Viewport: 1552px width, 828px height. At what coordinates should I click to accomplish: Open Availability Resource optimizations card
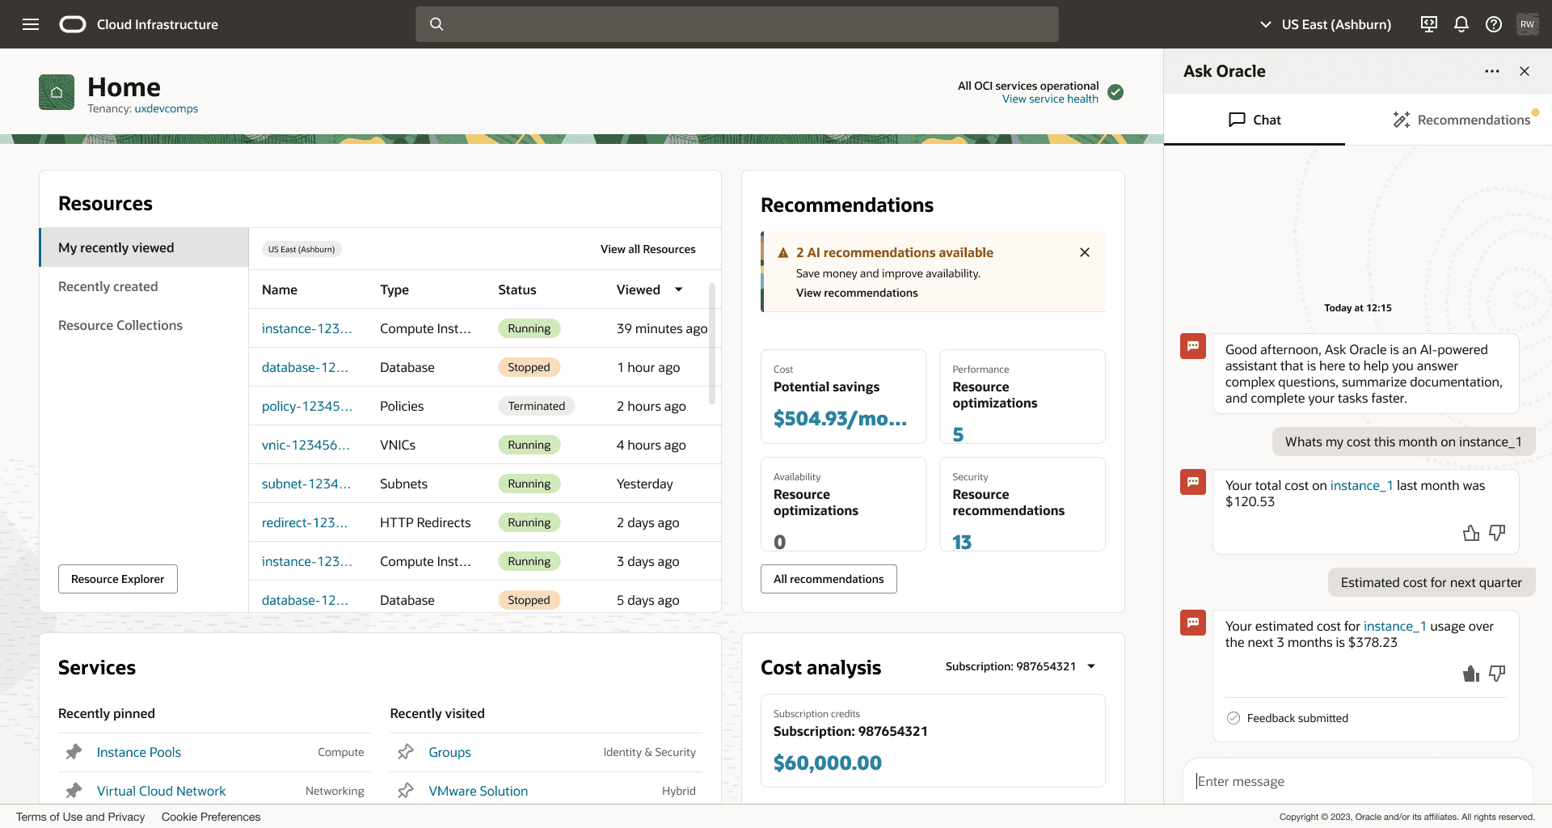pyautogui.click(x=844, y=504)
